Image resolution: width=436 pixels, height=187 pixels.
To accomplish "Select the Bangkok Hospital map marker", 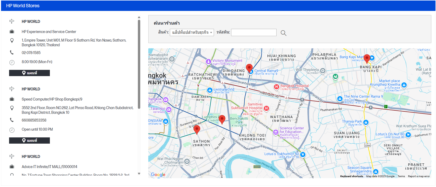I will (x=277, y=87).
